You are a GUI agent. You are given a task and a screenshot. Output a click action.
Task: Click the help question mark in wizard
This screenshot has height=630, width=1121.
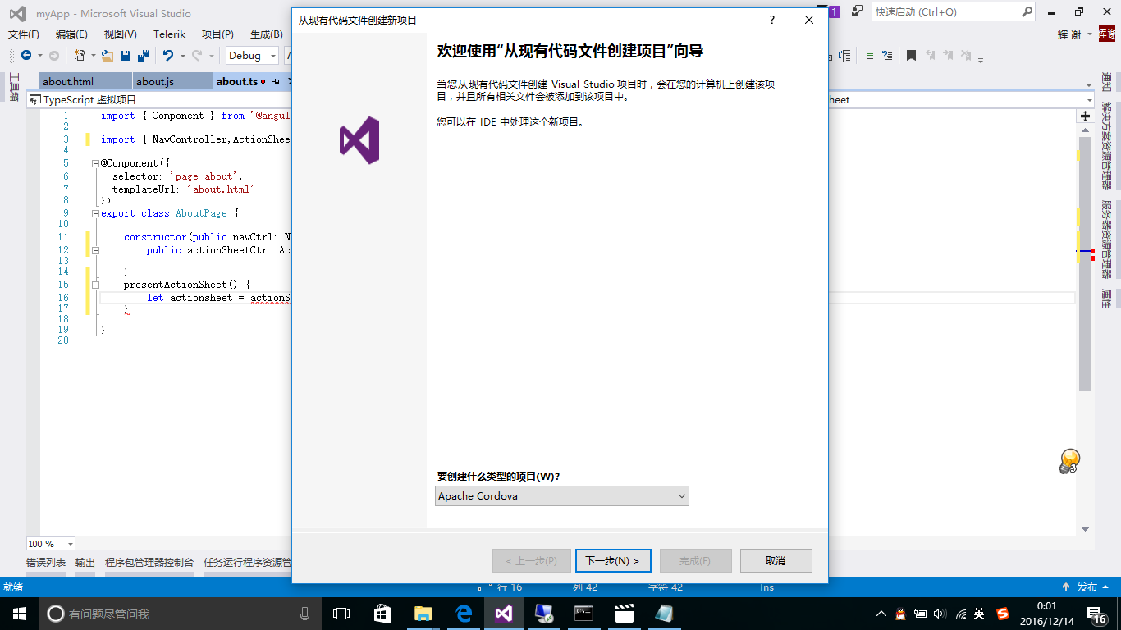(x=772, y=21)
